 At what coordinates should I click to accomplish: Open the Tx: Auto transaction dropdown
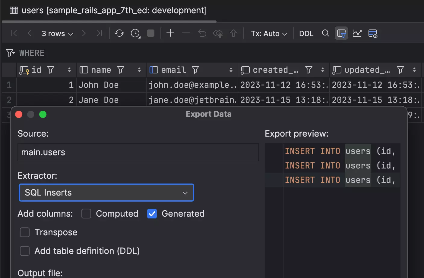[269, 34]
